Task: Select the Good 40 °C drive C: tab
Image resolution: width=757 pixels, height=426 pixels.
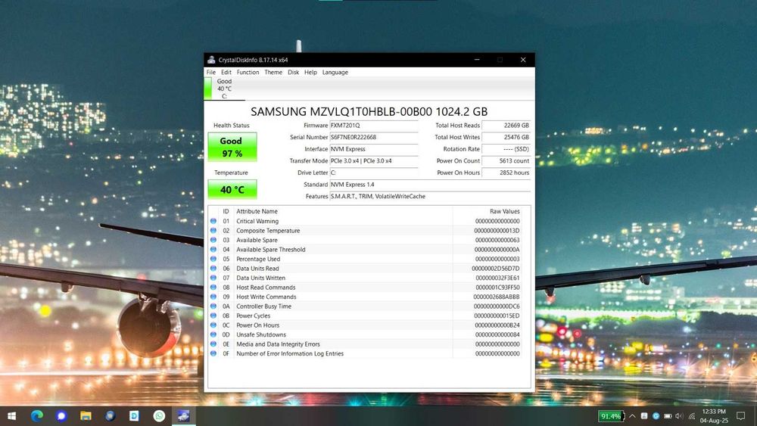Action: pyautogui.click(x=224, y=89)
